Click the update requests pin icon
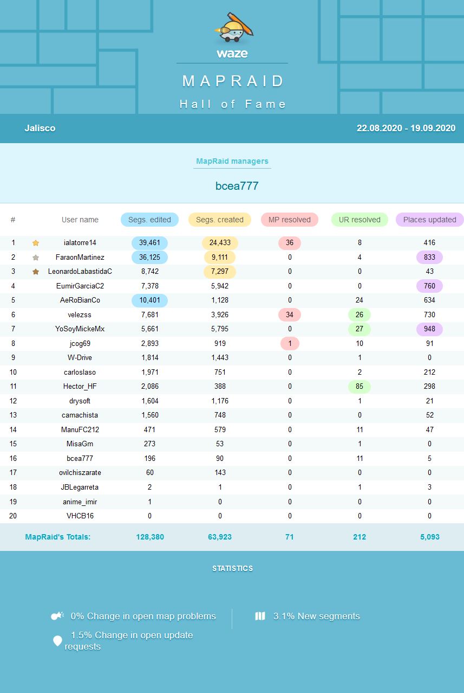 pos(57,641)
